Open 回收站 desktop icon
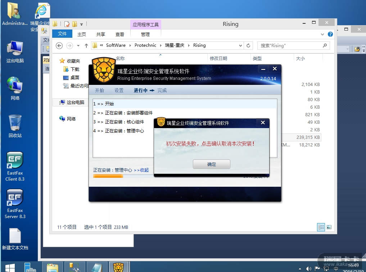 click(15, 126)
